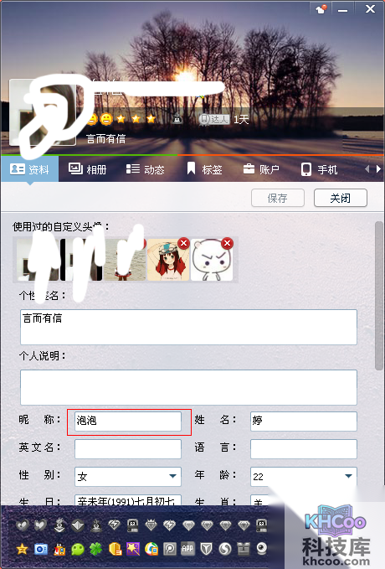Open the gray shield manager icon
The height and width of the screenshot is (569, 385).
pos(206,549)
